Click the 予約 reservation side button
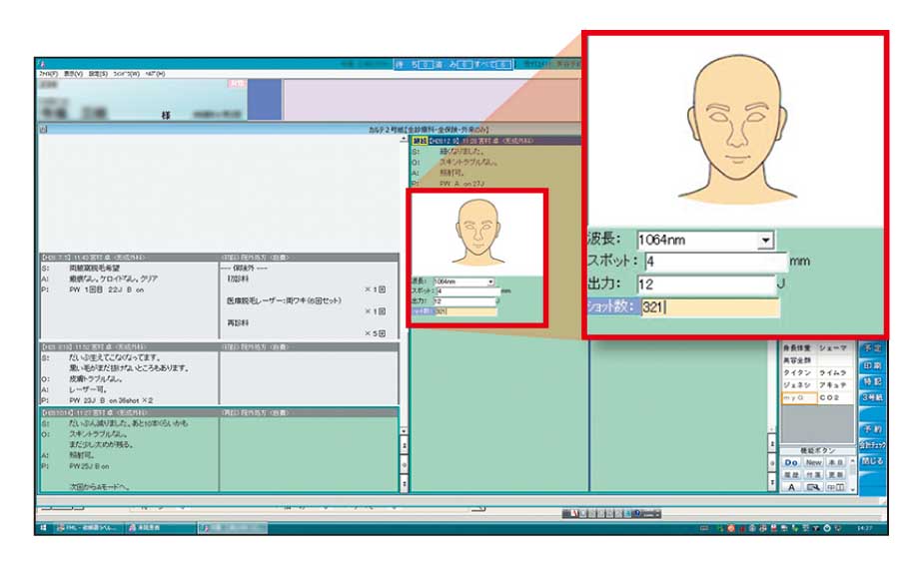This screenshot has height=567, width=919. point(871,428)
